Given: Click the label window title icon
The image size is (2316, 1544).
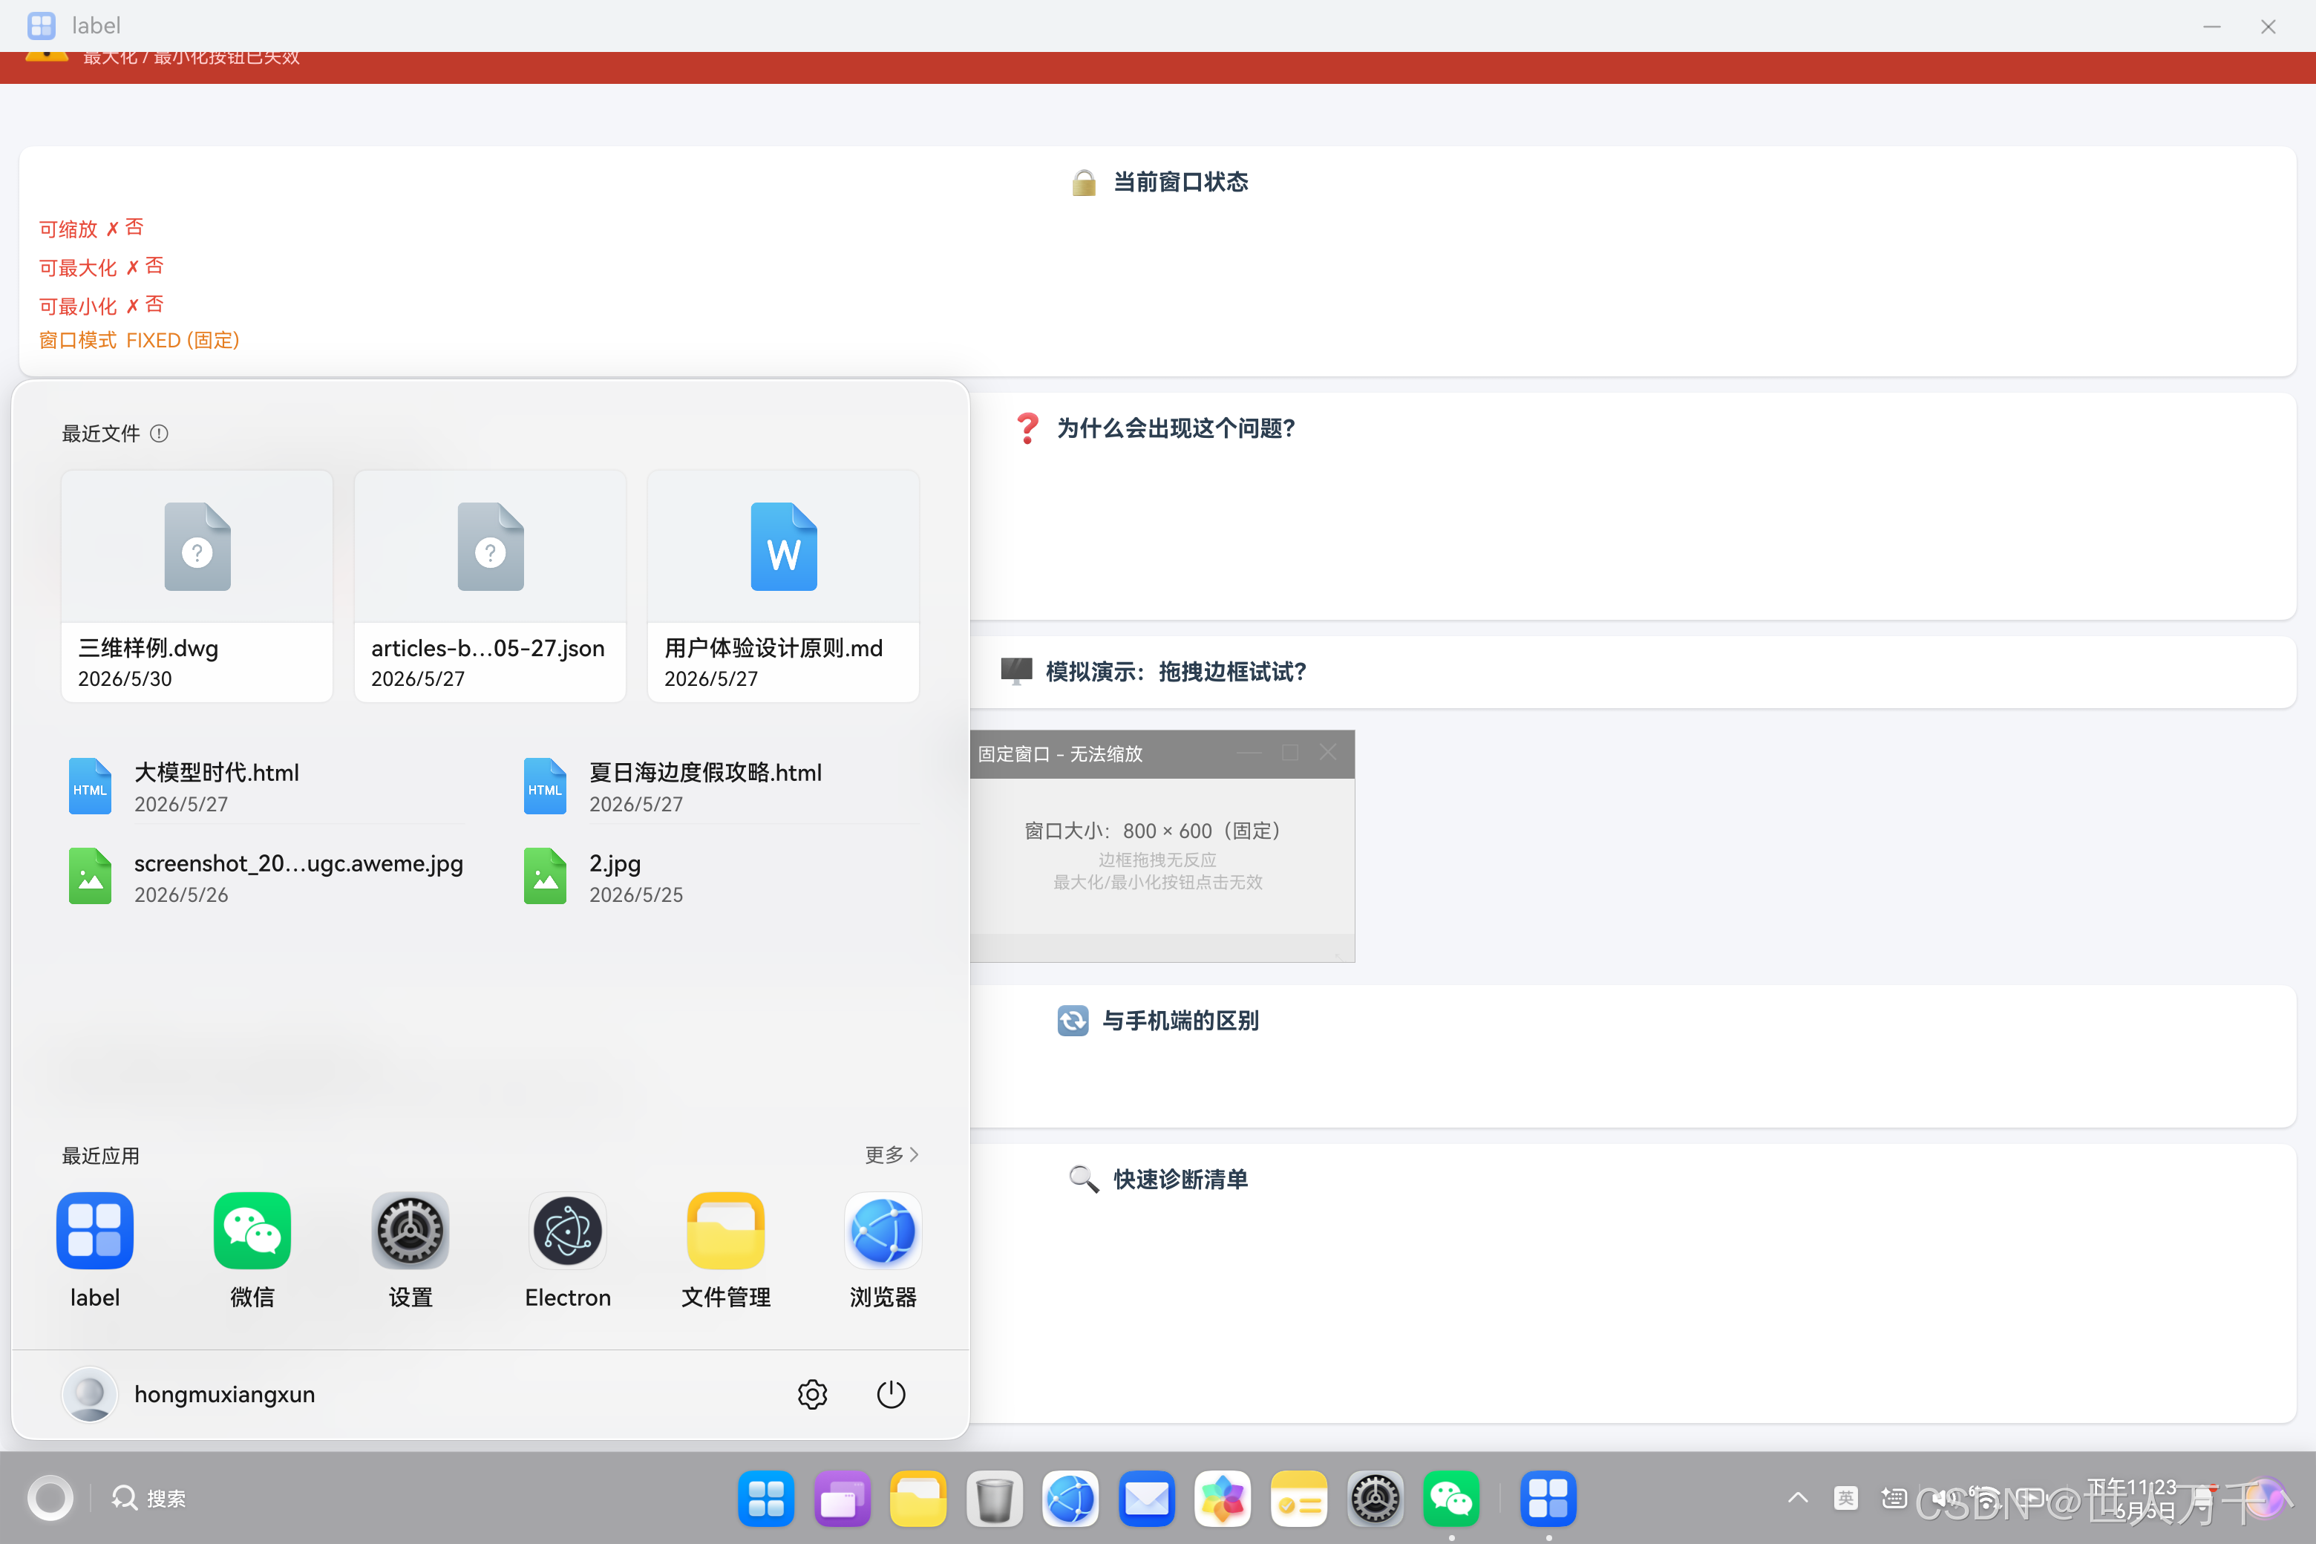Looking at the screenshot, I should 42,25.
